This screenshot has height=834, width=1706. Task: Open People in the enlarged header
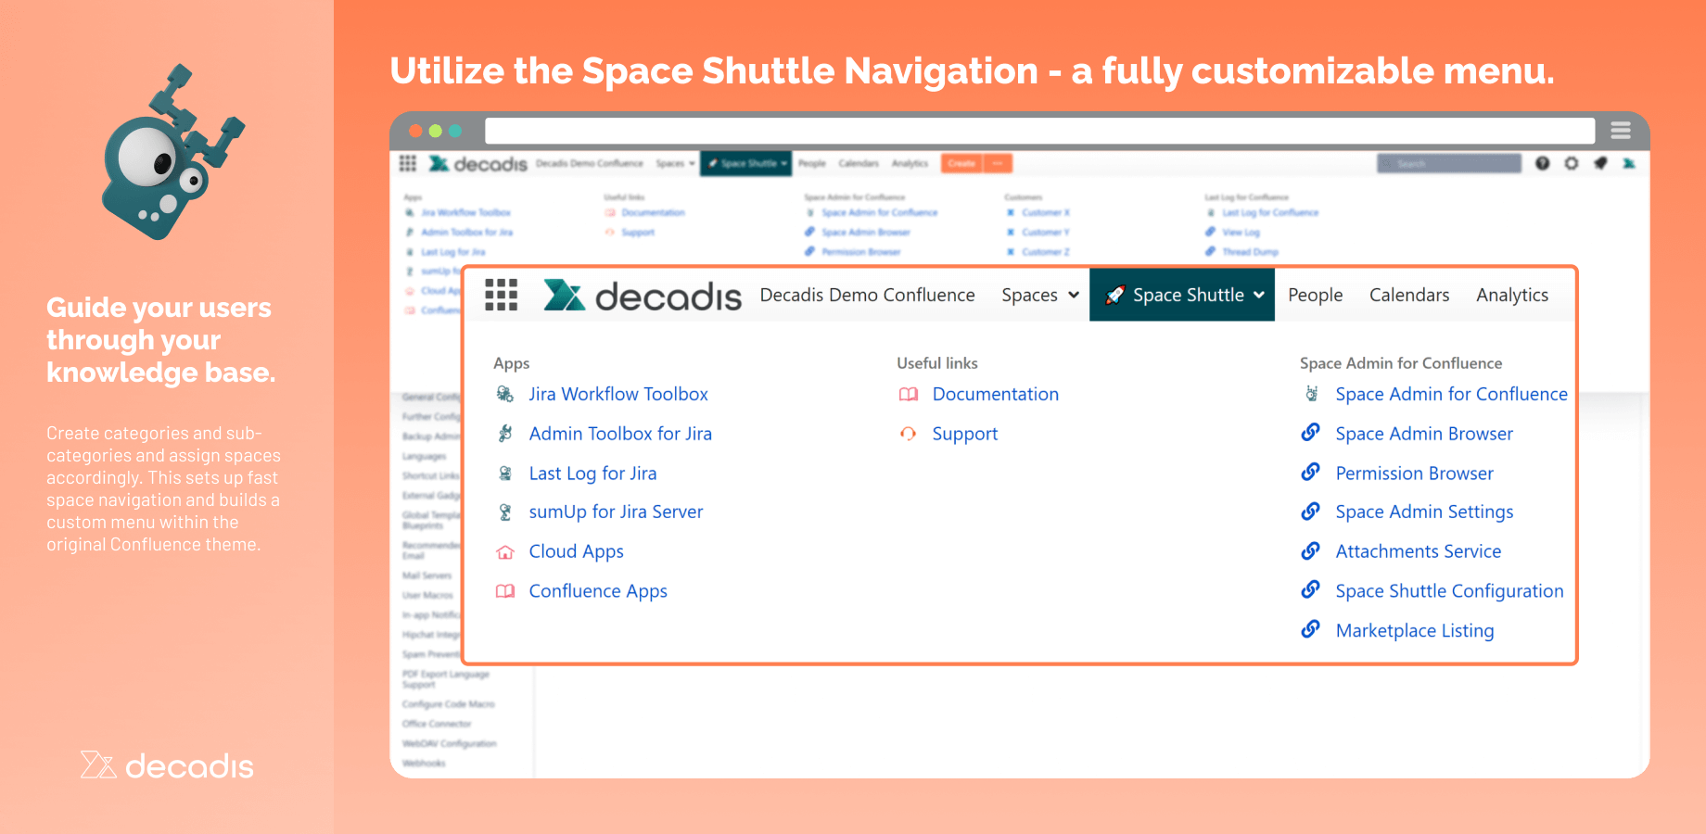(x=1315, y=295)
